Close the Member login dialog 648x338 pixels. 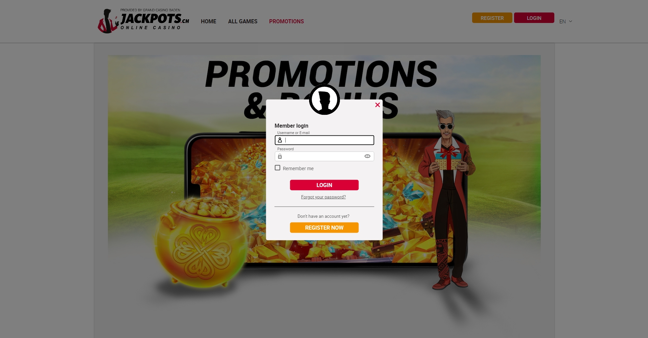click(377, 105)
